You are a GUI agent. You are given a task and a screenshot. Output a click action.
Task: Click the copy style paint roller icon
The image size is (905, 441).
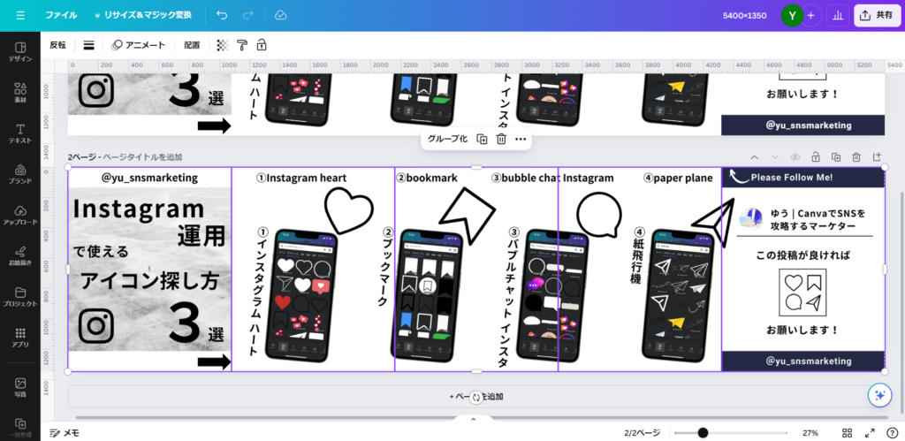[x=242, y=45]
